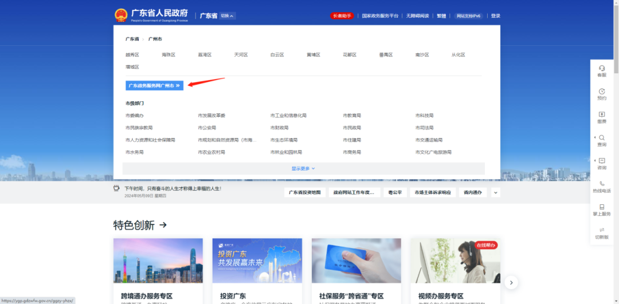Open 市规划和自然资源局 department
This screenshot has width=619, height=304.
228,140
